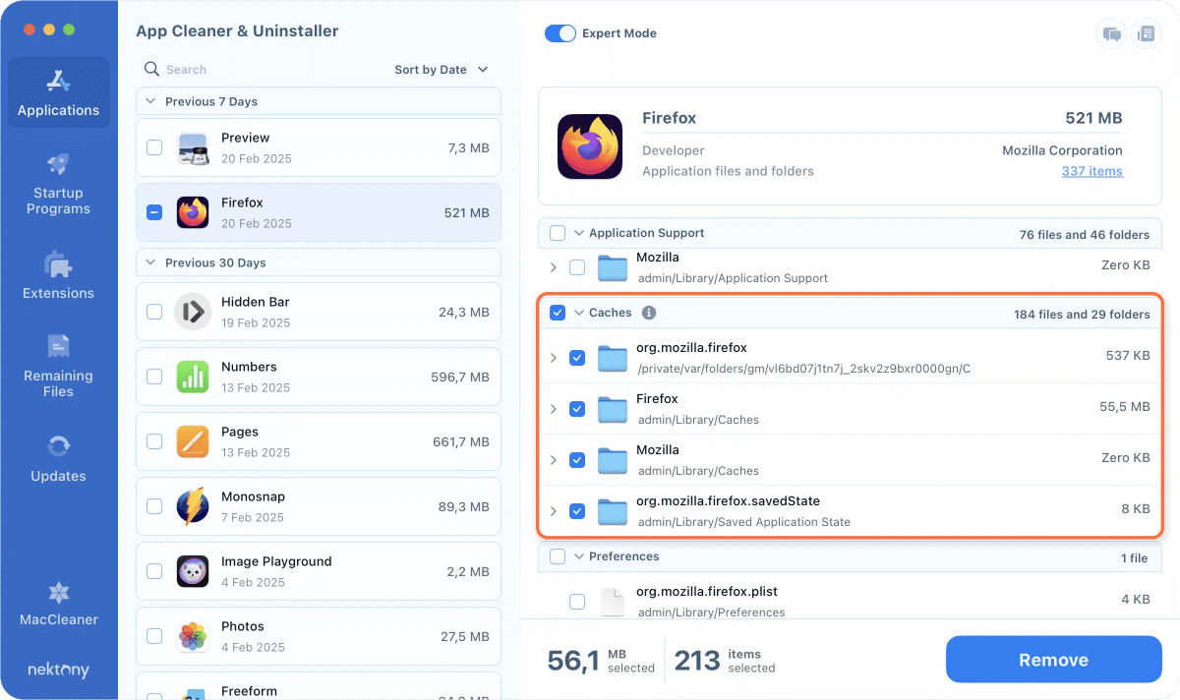Uncheck the org.mozilla.firefox cache checkbox
Screen dimensions: 1180x700
577,358
